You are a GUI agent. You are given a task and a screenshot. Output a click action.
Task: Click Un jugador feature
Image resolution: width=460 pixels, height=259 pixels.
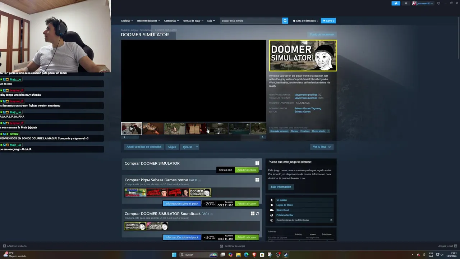(x=282, y=200)
